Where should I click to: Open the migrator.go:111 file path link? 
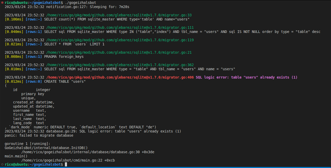(120, 27)
